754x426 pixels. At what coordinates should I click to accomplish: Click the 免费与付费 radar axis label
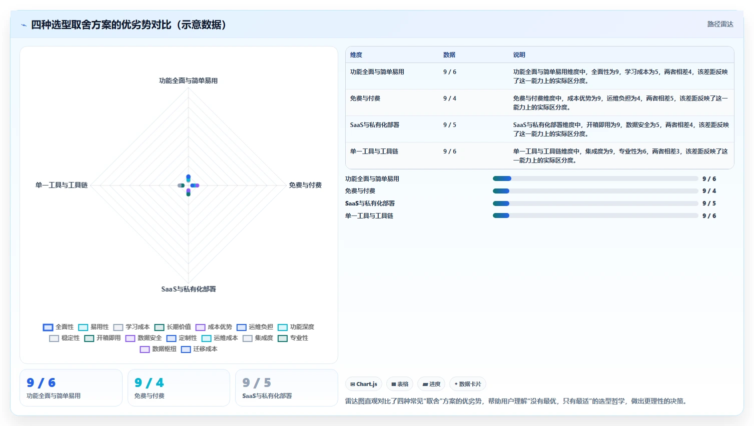pyautogui.click(x=305, y=185)
